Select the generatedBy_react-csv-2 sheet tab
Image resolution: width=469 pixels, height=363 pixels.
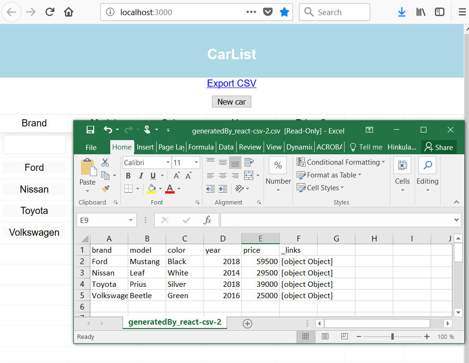[175, 322]
